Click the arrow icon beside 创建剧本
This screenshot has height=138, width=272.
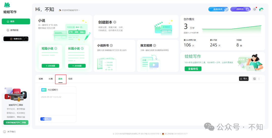coord(115,22)
